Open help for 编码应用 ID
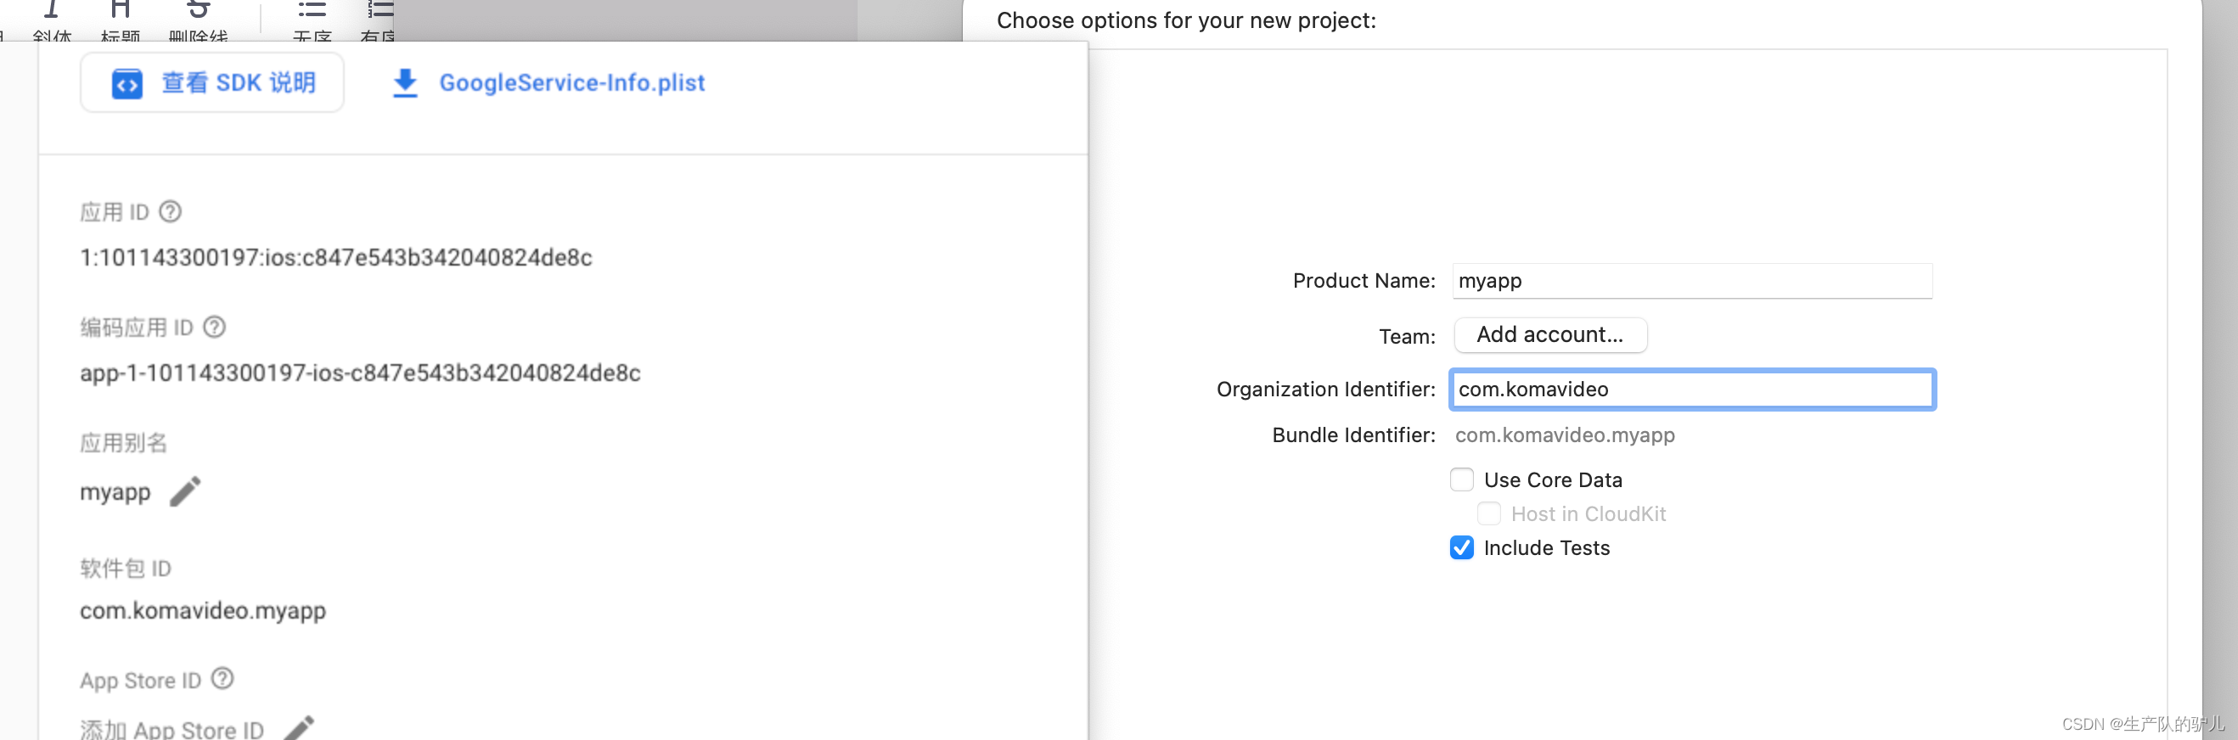This screenshot has width=2238, height=740. coord(215,328)
